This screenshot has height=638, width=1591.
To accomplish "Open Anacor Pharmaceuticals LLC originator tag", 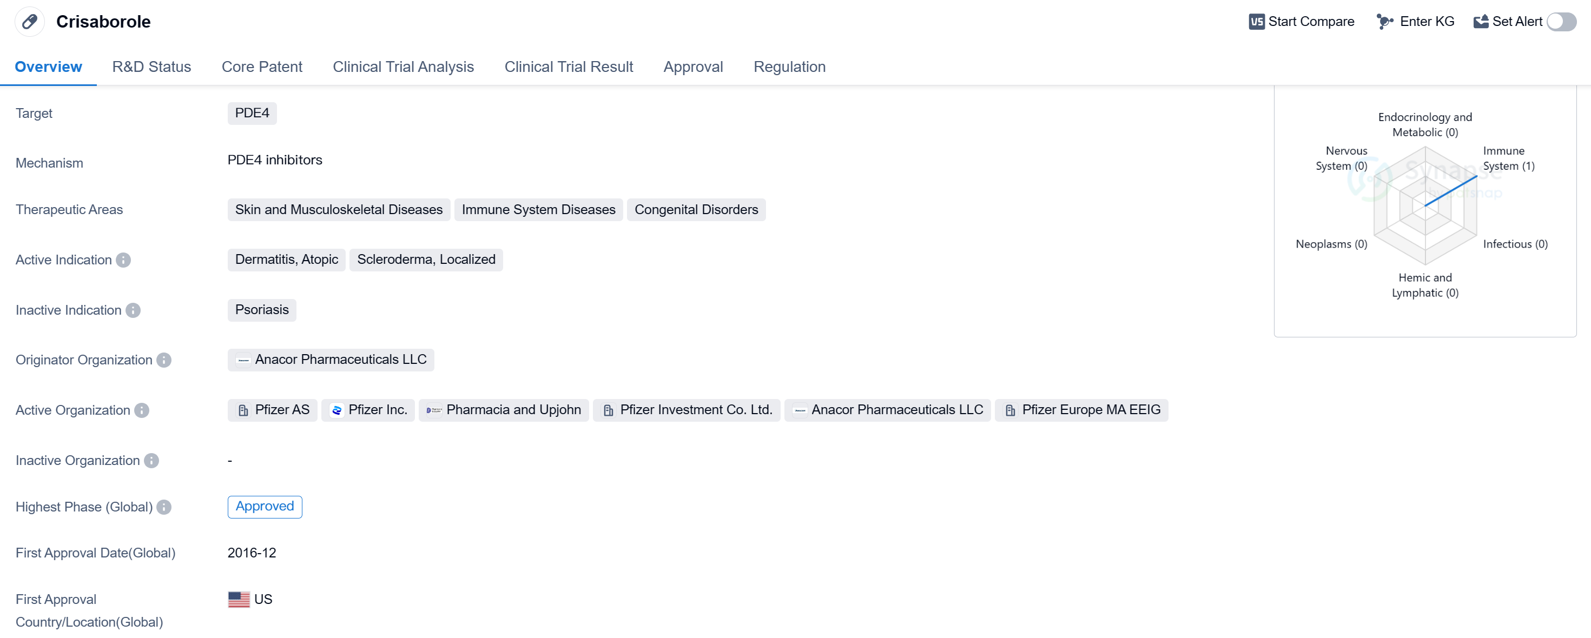I will 331,360.
